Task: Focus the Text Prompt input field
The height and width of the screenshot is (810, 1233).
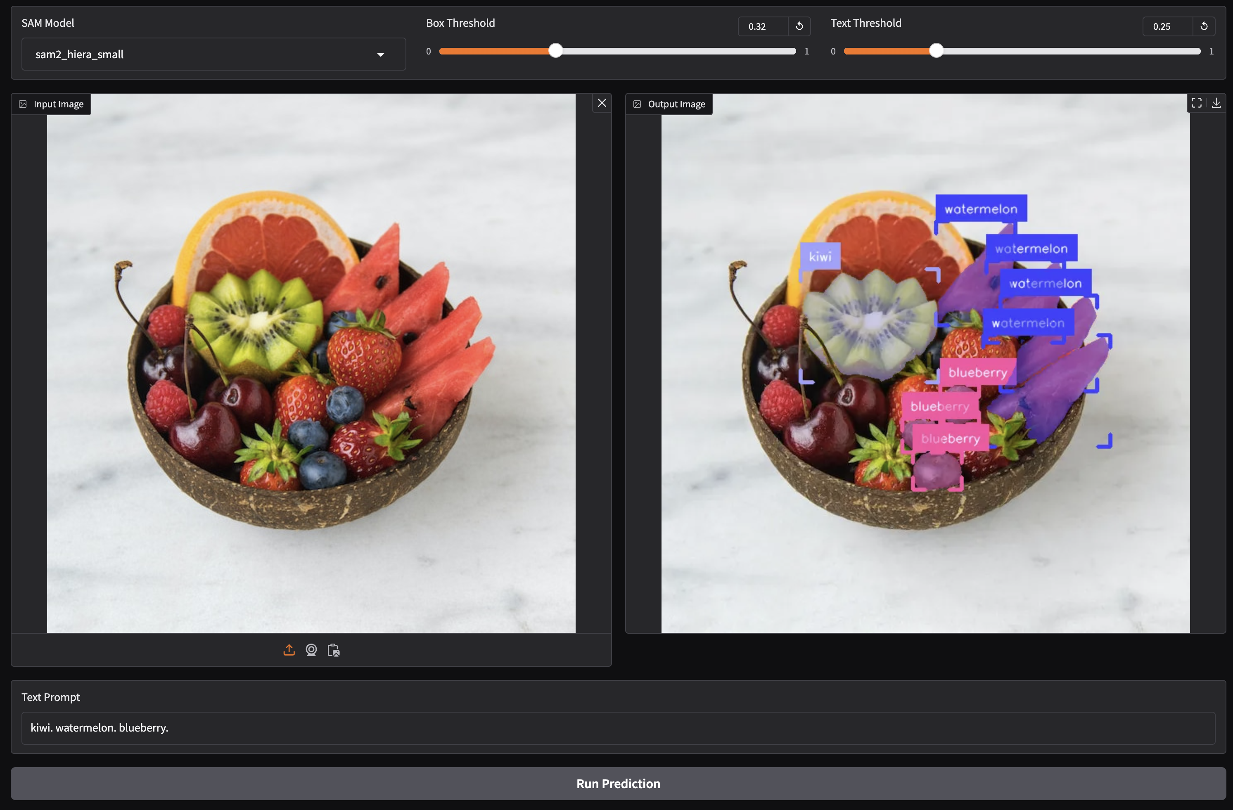Action: tap(618, 728)
